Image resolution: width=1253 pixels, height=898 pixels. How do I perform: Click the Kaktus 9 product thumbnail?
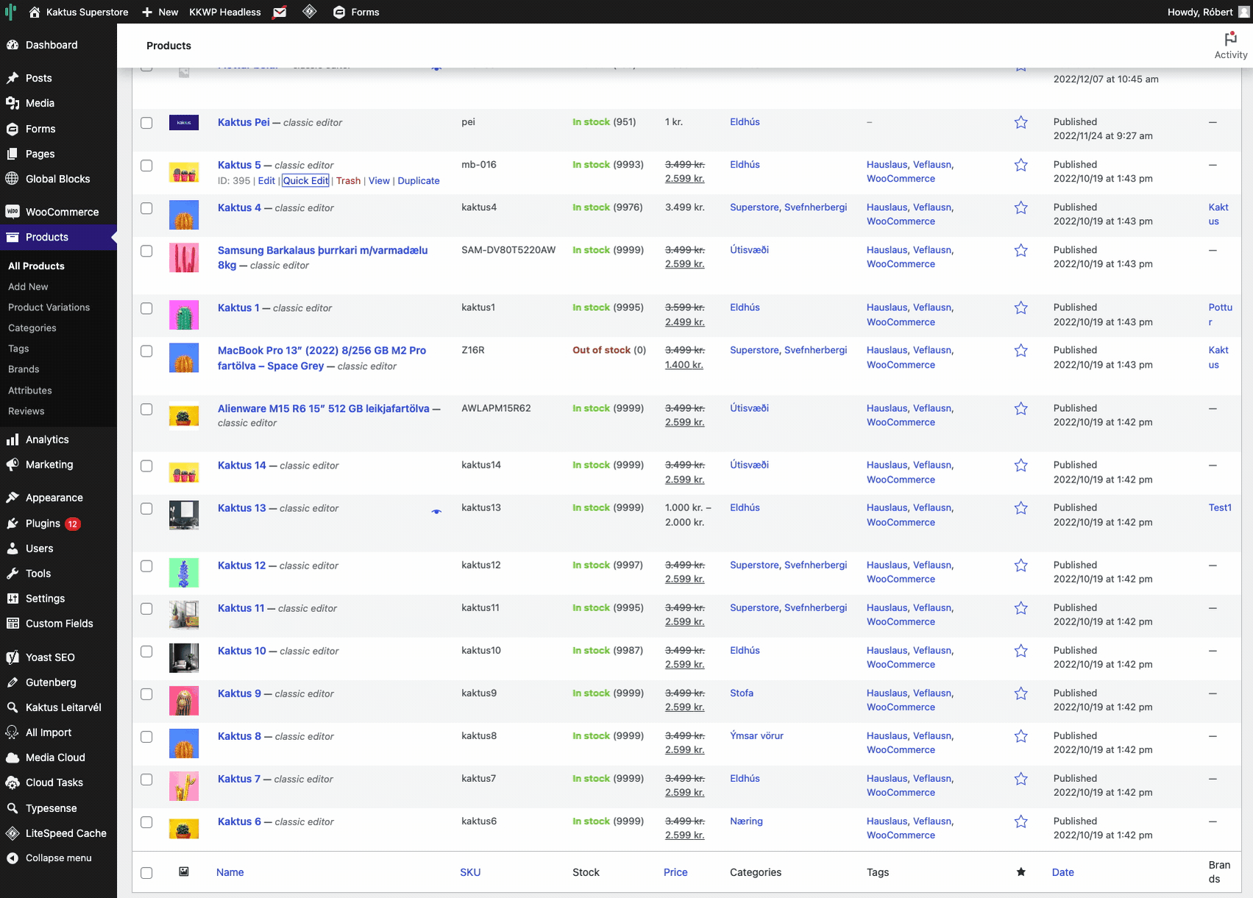[x=184, y=701]
